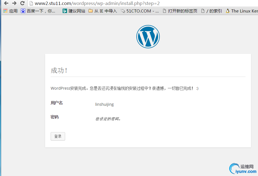This screenshot has height=176, width=258.
Task: Open the 百度一下 bookmark
Action: point(41,11)
